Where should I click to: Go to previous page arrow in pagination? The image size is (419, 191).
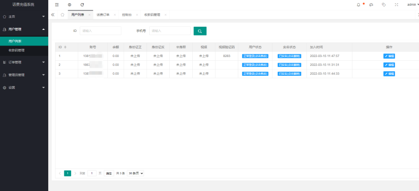point(60,173)
